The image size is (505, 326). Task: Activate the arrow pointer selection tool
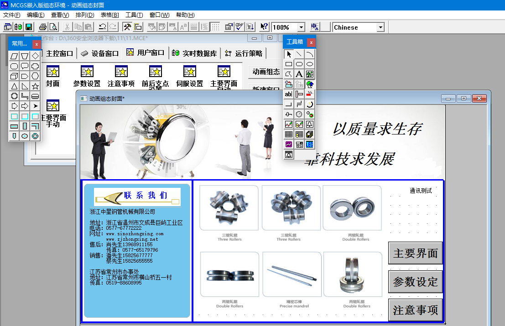289,54
